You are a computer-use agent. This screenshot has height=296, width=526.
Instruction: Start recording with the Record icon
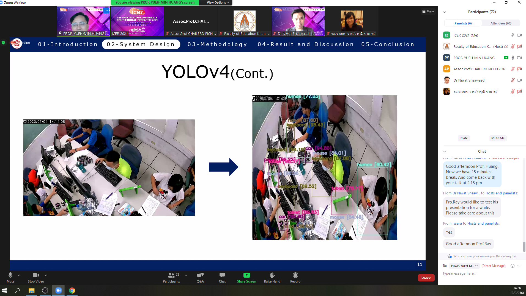[x=295, y=275]
